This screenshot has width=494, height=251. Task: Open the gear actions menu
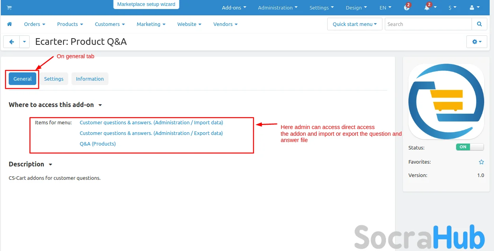[x=477, y=42]
